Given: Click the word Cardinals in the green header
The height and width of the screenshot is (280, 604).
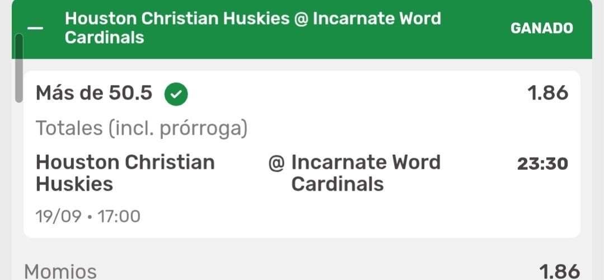Looking at the screenshot, I should click(104, 37).
